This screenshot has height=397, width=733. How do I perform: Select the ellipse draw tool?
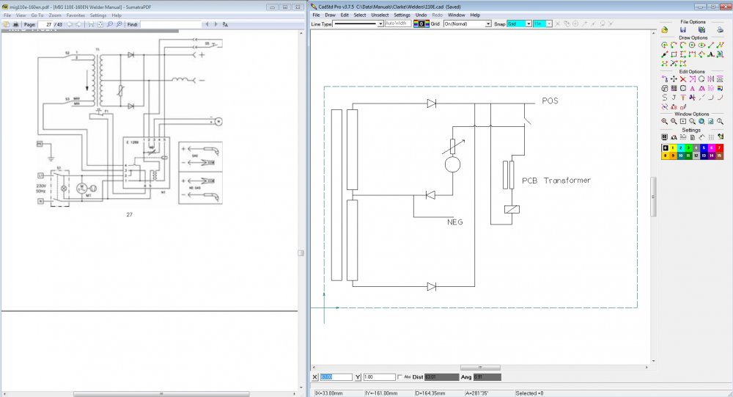(701, 45)
